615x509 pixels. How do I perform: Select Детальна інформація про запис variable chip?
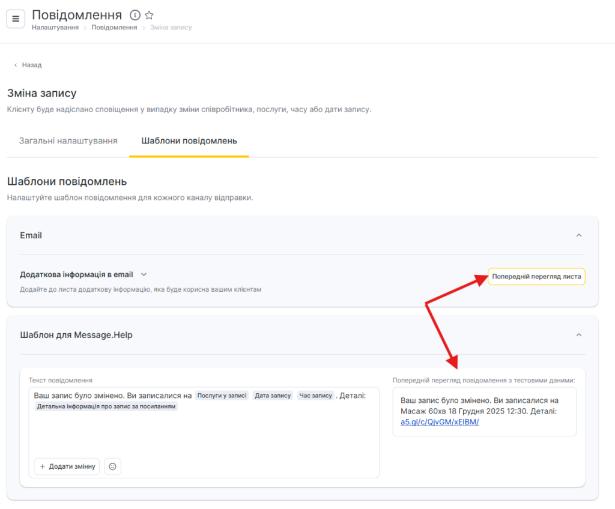point(106,406)
